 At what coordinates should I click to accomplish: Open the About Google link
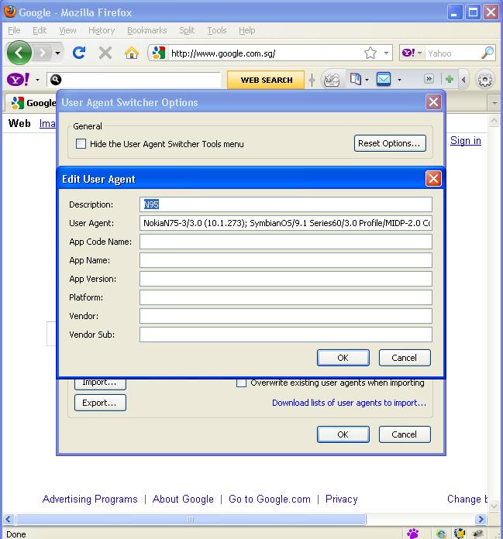coord(183,499)
